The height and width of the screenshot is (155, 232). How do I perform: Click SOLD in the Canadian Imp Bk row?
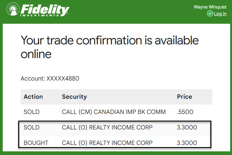[x=32, y=112]
